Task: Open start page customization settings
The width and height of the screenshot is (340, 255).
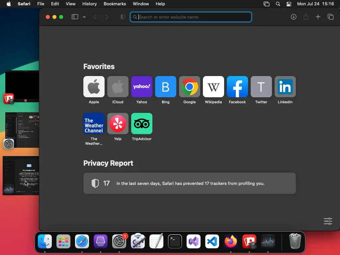Action: 328,221
